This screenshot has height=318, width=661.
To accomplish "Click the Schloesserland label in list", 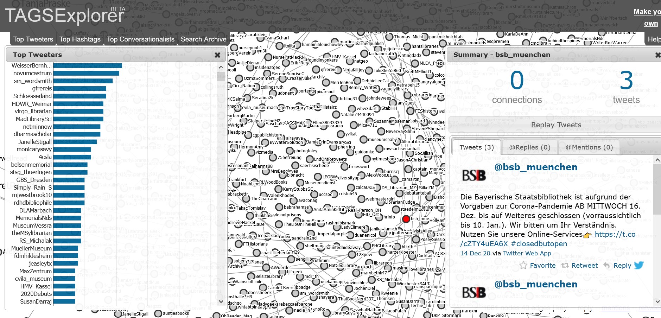I will [x=32, y=96].
